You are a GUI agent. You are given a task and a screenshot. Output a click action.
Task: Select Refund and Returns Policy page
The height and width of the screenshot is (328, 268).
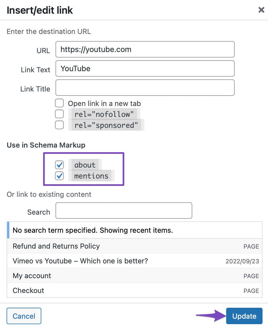click(x=135, y=246)
